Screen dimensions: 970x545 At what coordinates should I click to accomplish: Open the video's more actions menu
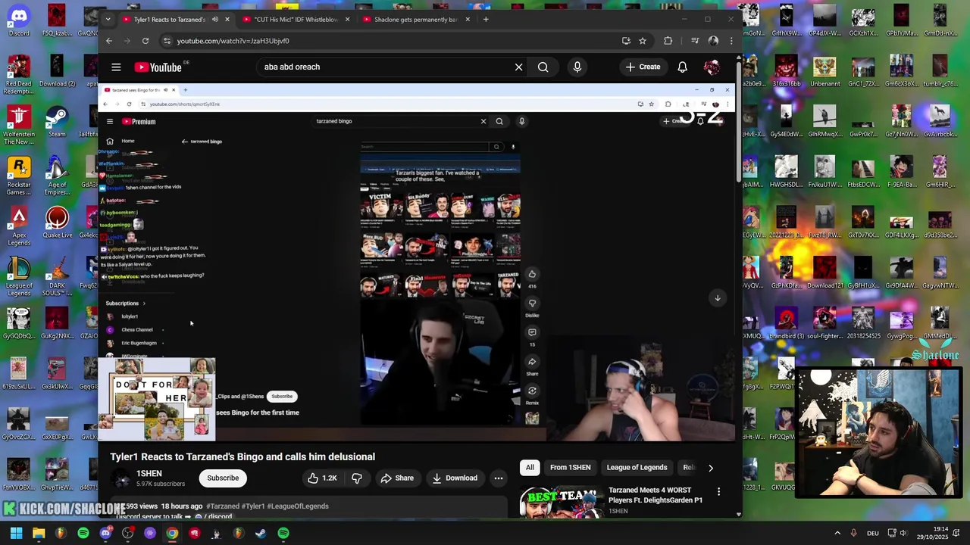tap(498, 478)
